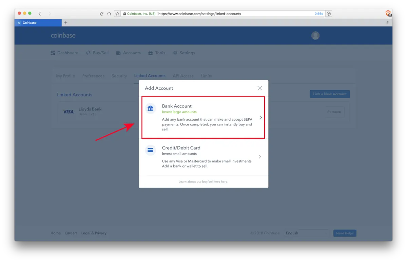This screenshot has height=262, width=407.
Task: Open the Buy/Sell menu item
Action: coord(97,53)
